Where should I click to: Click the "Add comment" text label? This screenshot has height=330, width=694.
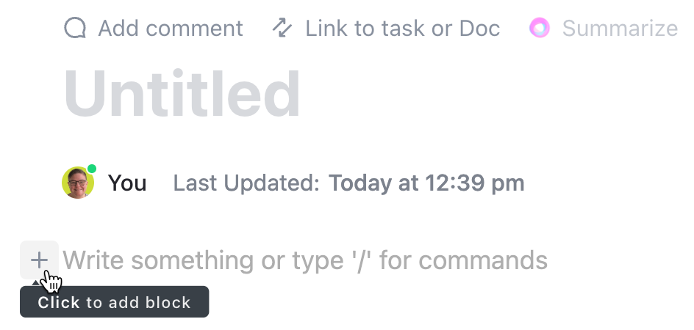tap(170, 29)
